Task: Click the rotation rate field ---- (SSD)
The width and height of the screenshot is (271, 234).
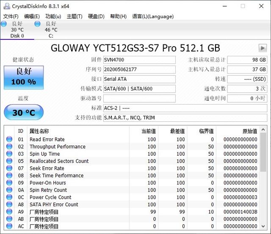Action: (x=247, y=79)
